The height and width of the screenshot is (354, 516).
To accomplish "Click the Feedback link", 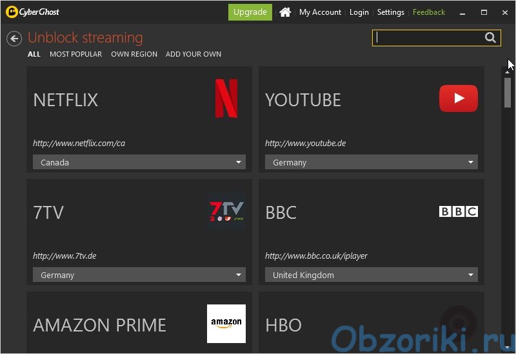I will [x=429, y=12].
